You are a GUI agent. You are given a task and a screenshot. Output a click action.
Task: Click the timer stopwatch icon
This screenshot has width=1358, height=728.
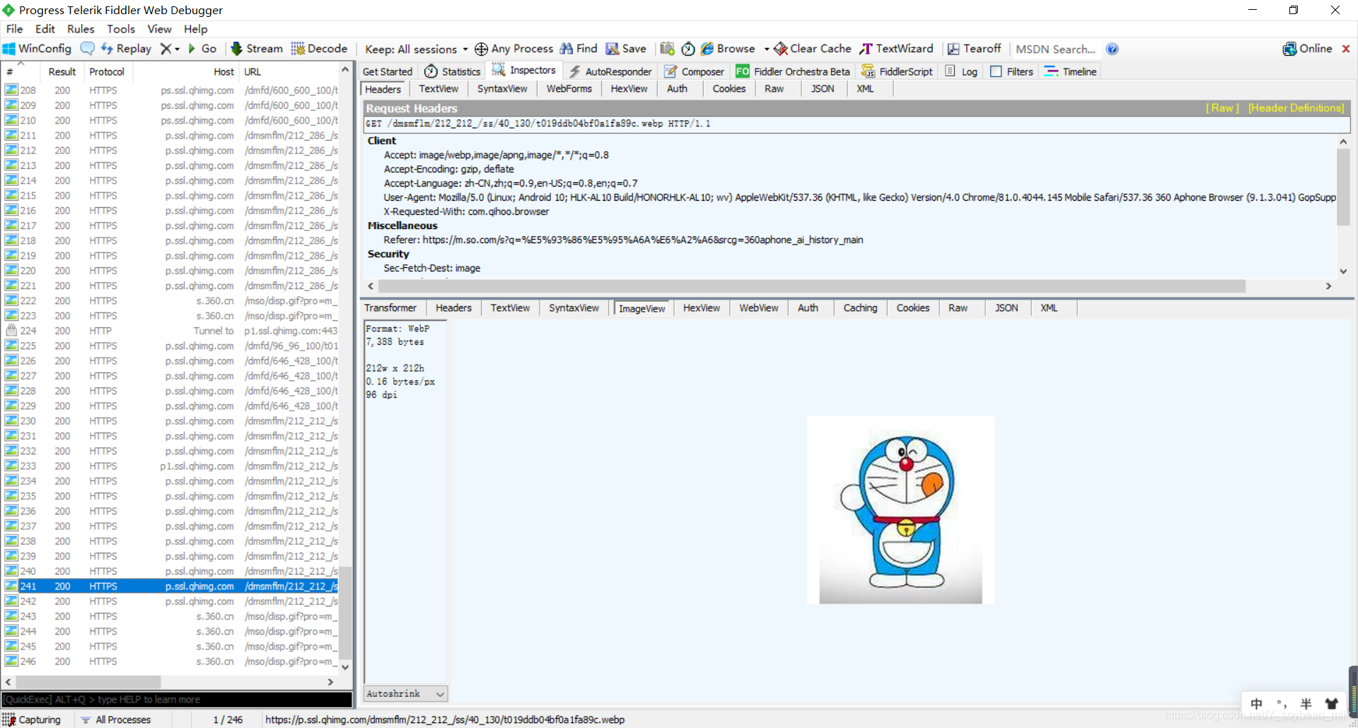pos(687,49)
